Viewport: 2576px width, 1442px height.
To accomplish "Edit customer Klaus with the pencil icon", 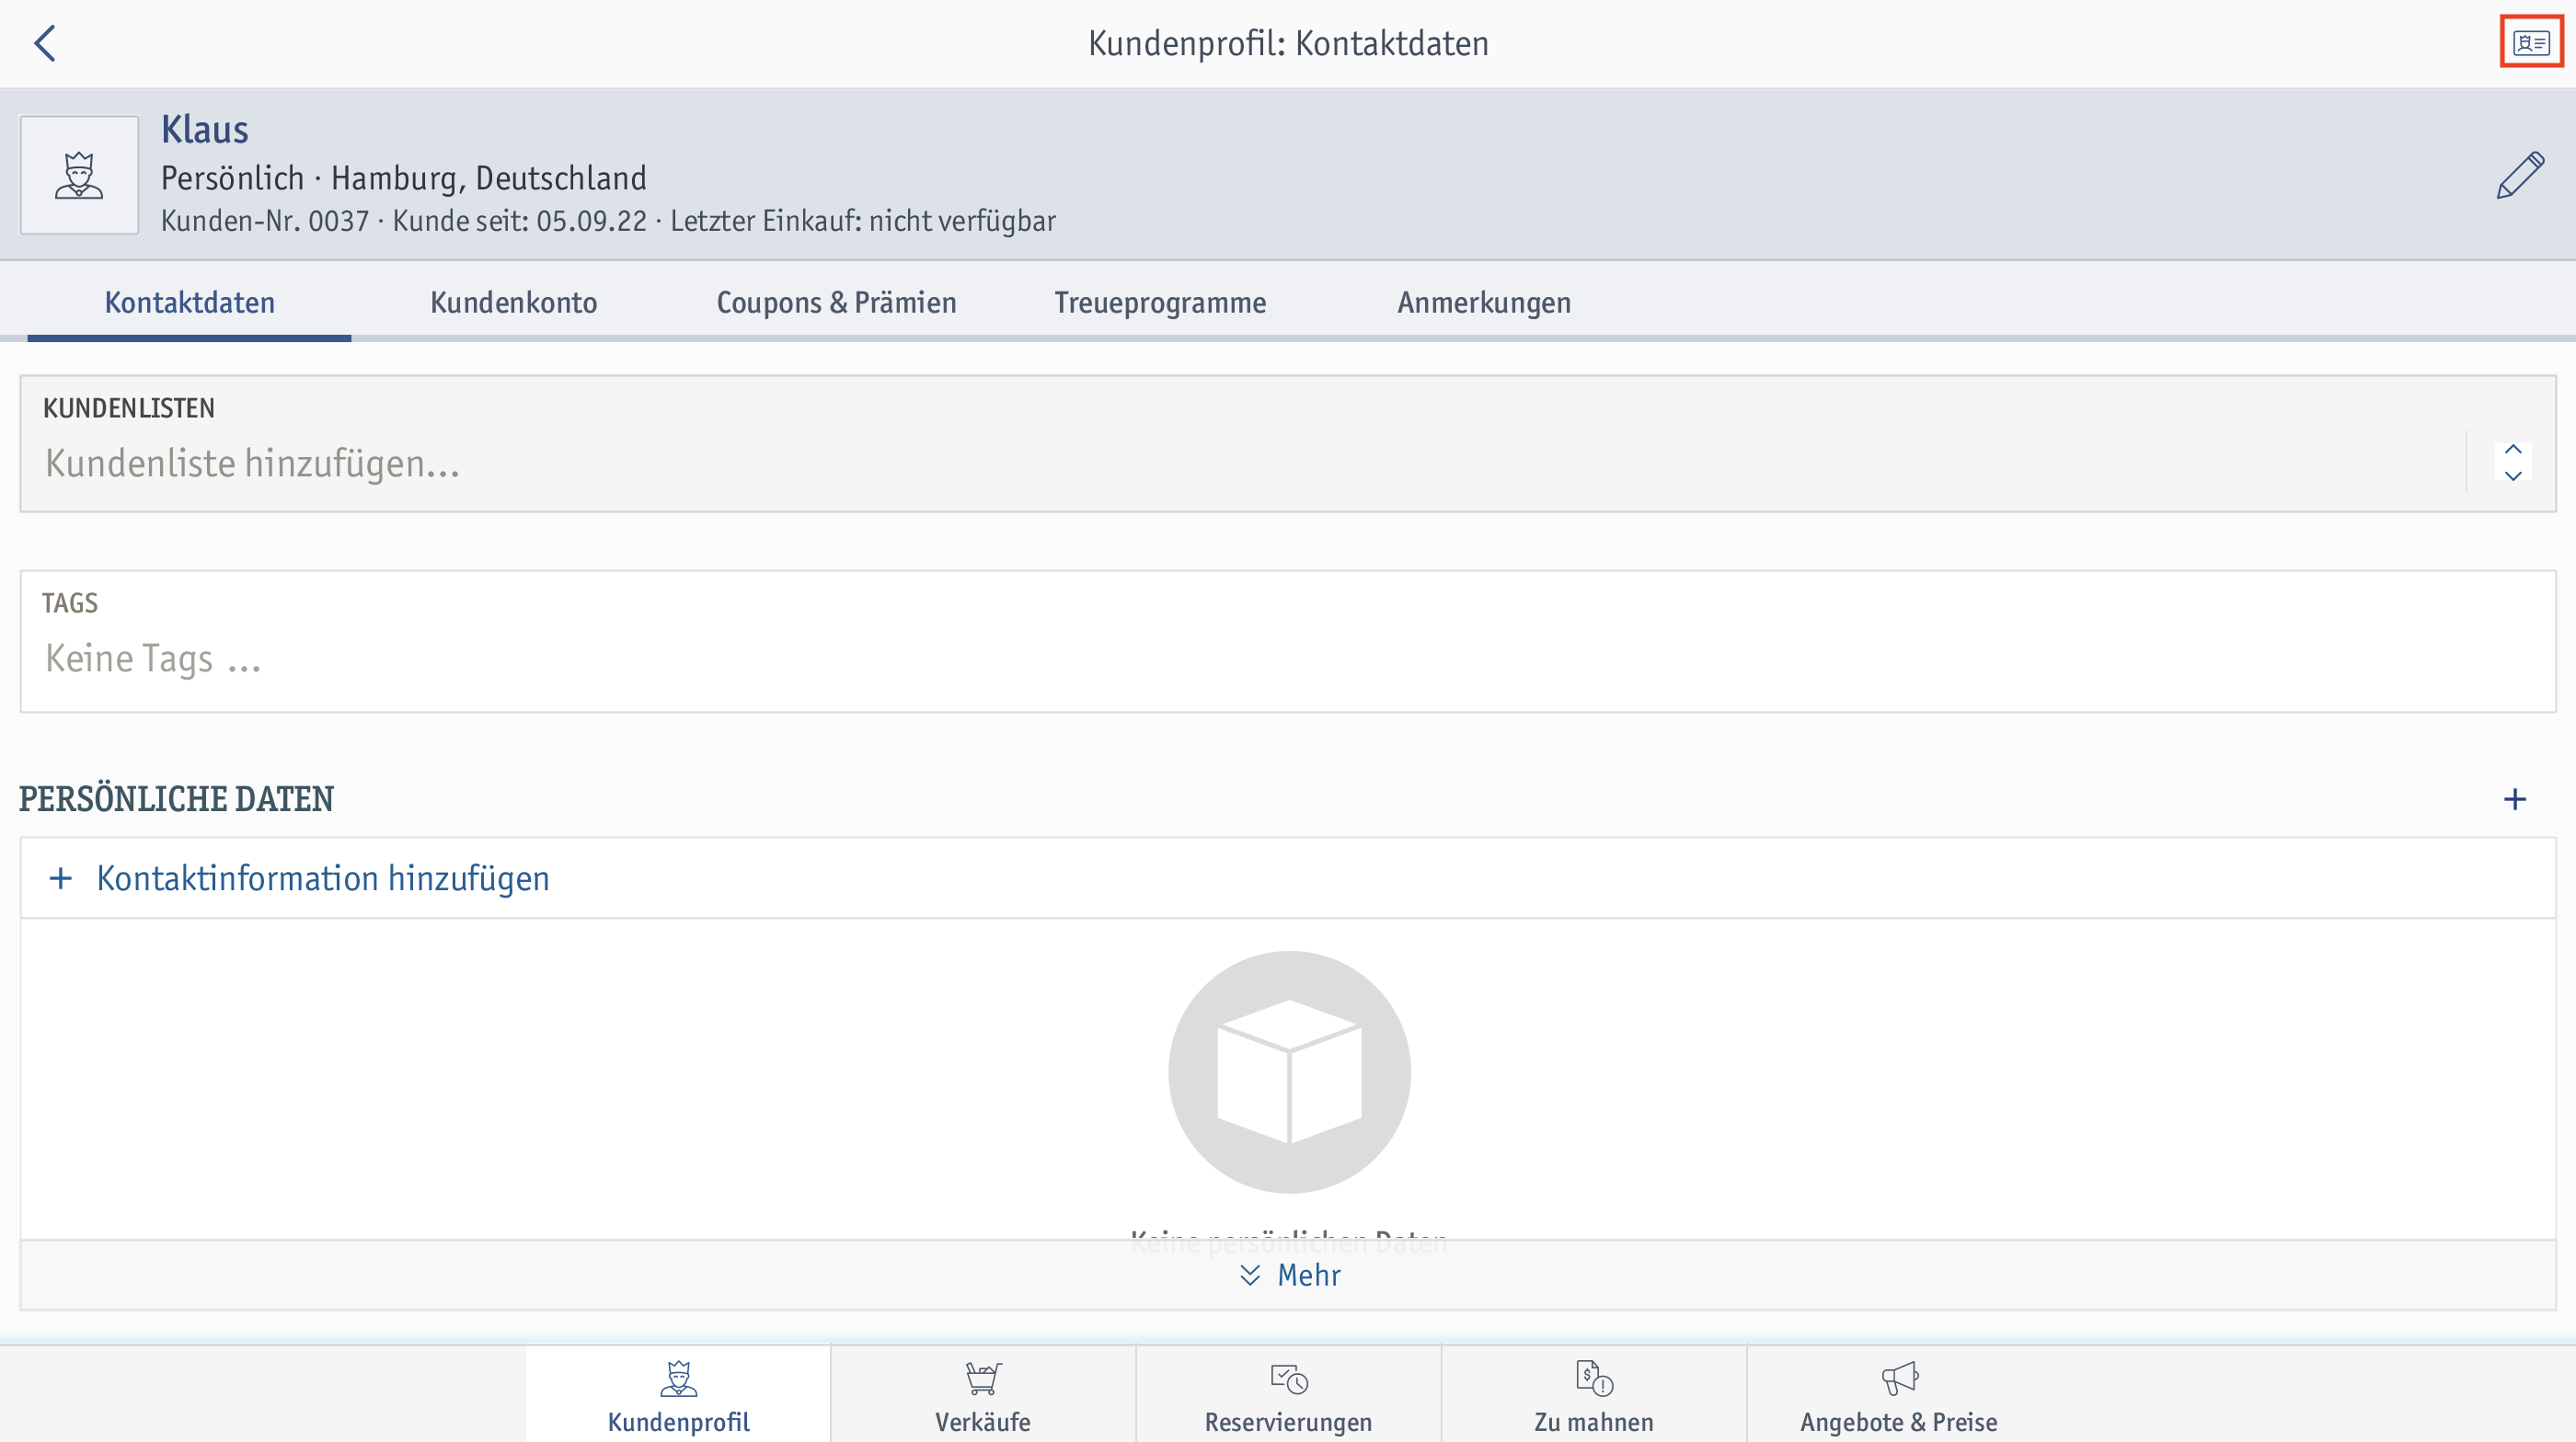I will pos(2519,175).
